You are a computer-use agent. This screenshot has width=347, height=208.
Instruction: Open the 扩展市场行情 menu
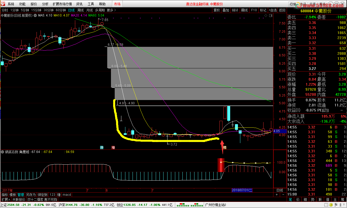point(62,4)
